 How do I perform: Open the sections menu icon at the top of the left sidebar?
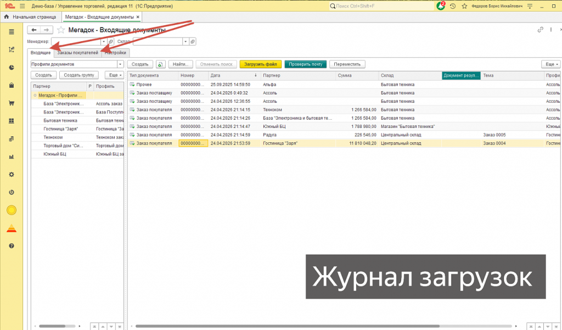pos(12,32)
